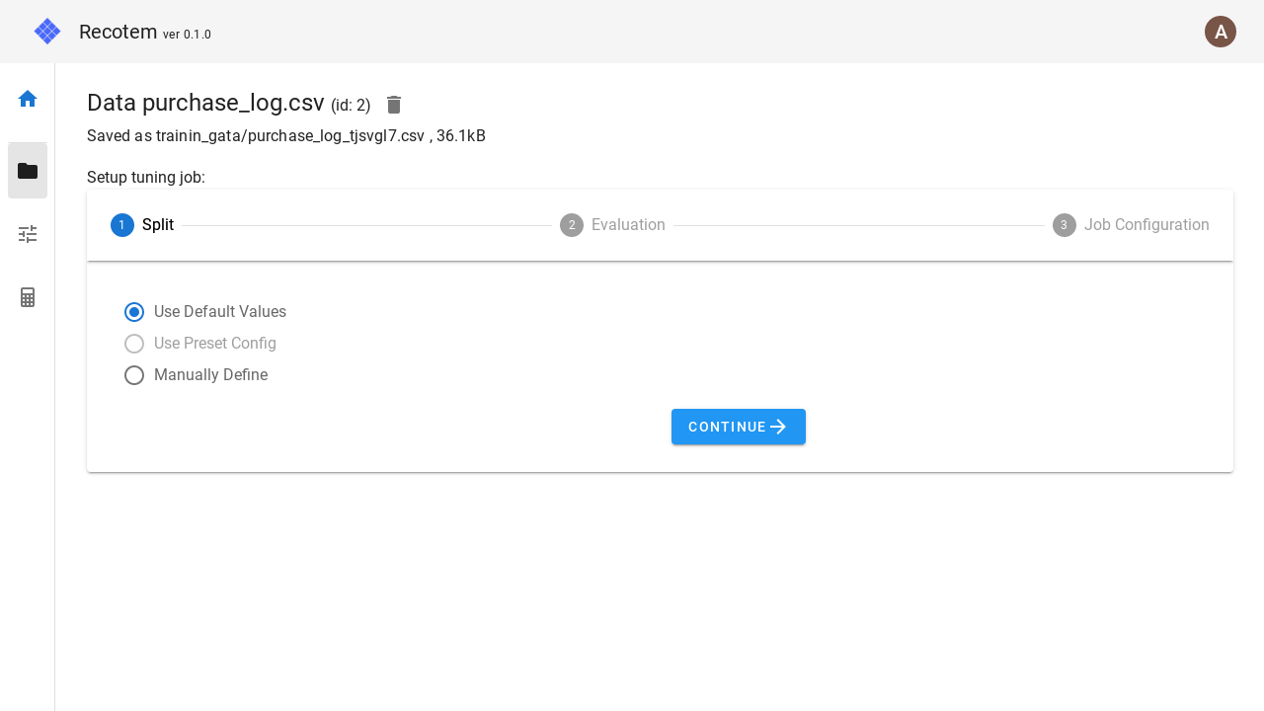Screen dimensions: 1264x711
Task: Click the ver 0.1.0 version label
Action: point(187,35)
